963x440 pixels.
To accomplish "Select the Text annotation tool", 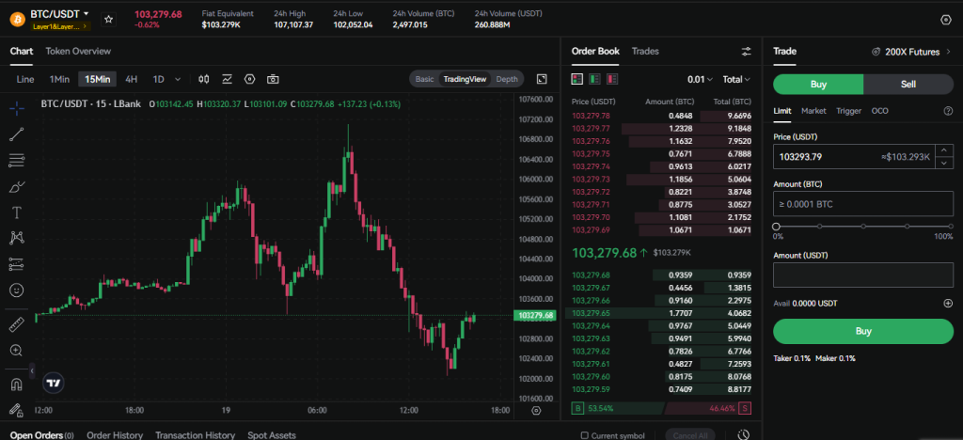I will pyautogui.click(x=17, y=212).
